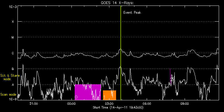The height and width of the screenshot is (112, 224).
Task: Click the X flare class axis label
Action: 13,22
